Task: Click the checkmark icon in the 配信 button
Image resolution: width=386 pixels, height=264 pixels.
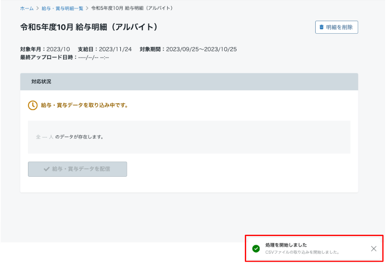Action: pyautogui.click(x=46, y=169)
